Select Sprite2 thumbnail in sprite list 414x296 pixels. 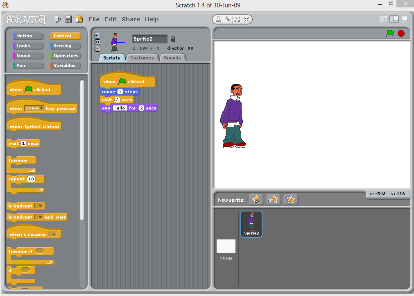tap(251, 224)
